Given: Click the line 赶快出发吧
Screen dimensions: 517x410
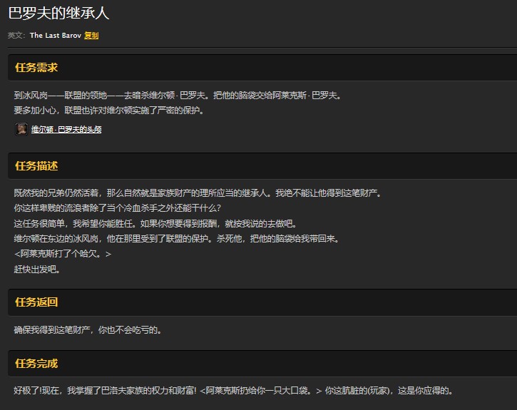Looking at the screenshot, I should 37,269.
